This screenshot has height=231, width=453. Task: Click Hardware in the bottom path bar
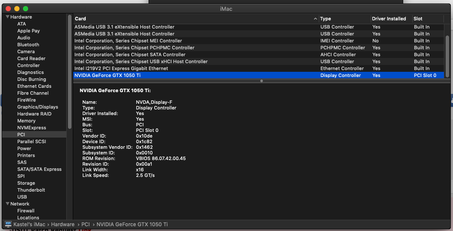tap(62, 225)
